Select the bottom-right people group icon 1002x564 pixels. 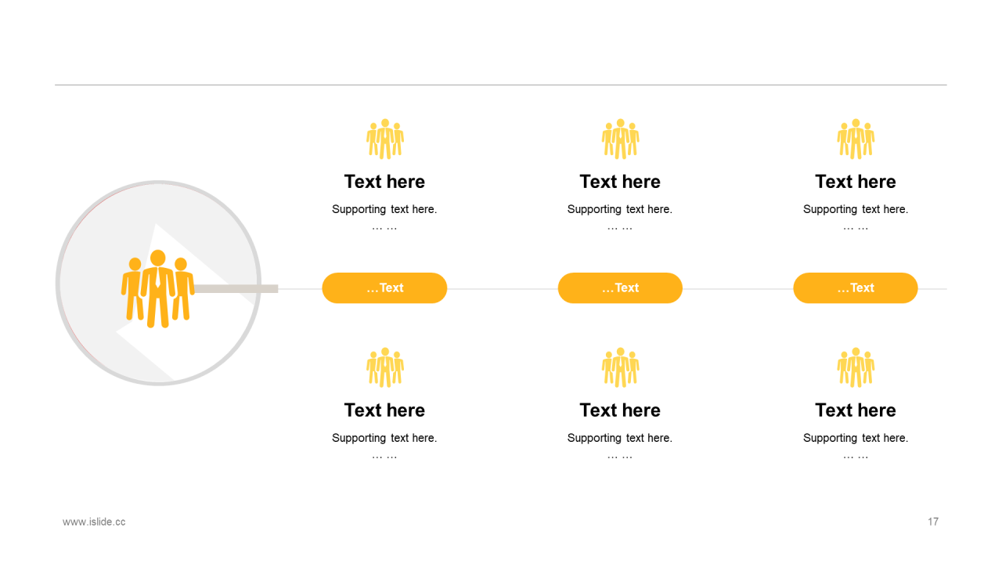(x=856, y=367)
